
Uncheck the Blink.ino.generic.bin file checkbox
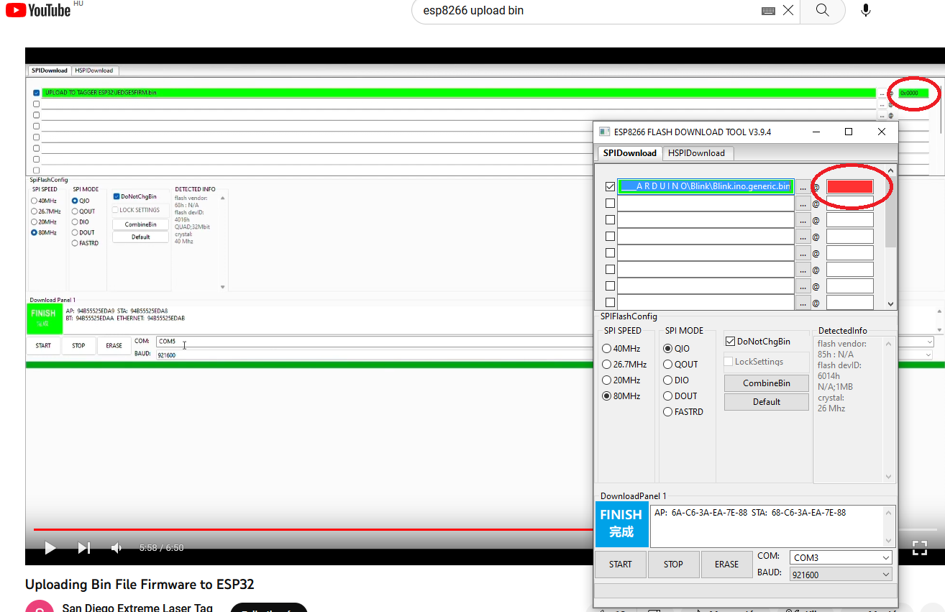(610, 186)
